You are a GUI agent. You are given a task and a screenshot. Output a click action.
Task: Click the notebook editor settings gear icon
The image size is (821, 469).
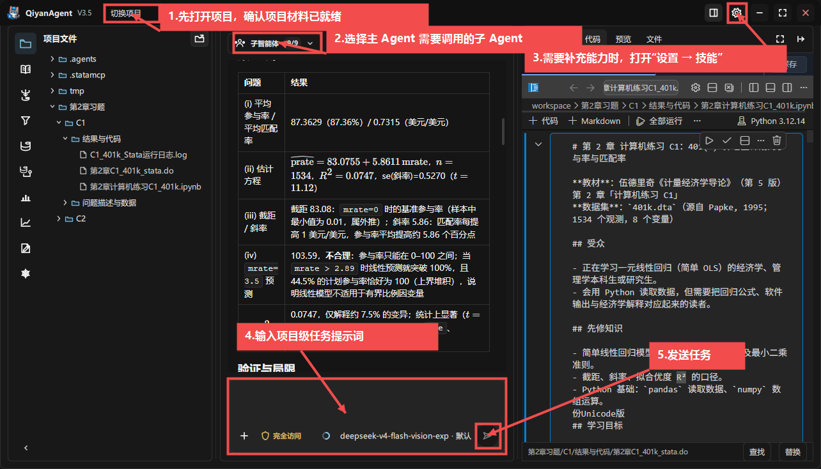pos(696,88)
